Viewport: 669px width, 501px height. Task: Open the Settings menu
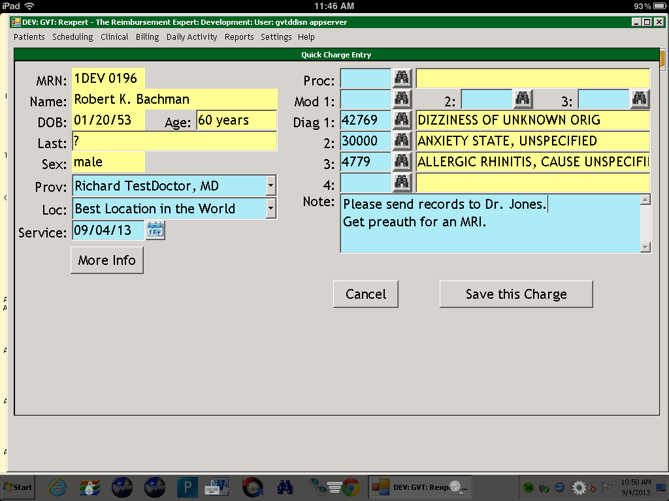[276, 37]
